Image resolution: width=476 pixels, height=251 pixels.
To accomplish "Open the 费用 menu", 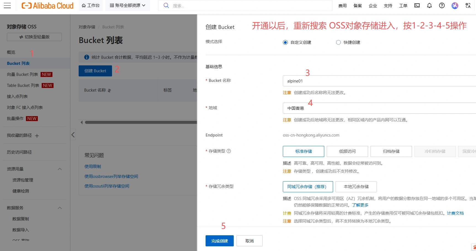I will click(x=342, y=6).
